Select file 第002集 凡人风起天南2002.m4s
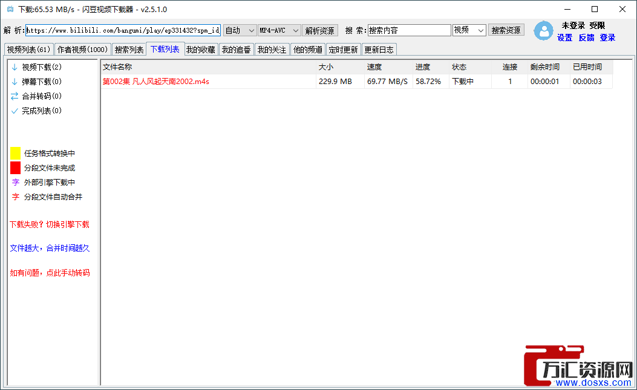This screenshot has width=637, height=390. [156, 82]
